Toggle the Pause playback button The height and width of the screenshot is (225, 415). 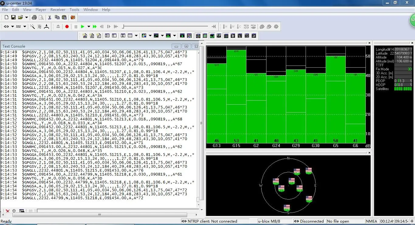[x=76, y=27]
